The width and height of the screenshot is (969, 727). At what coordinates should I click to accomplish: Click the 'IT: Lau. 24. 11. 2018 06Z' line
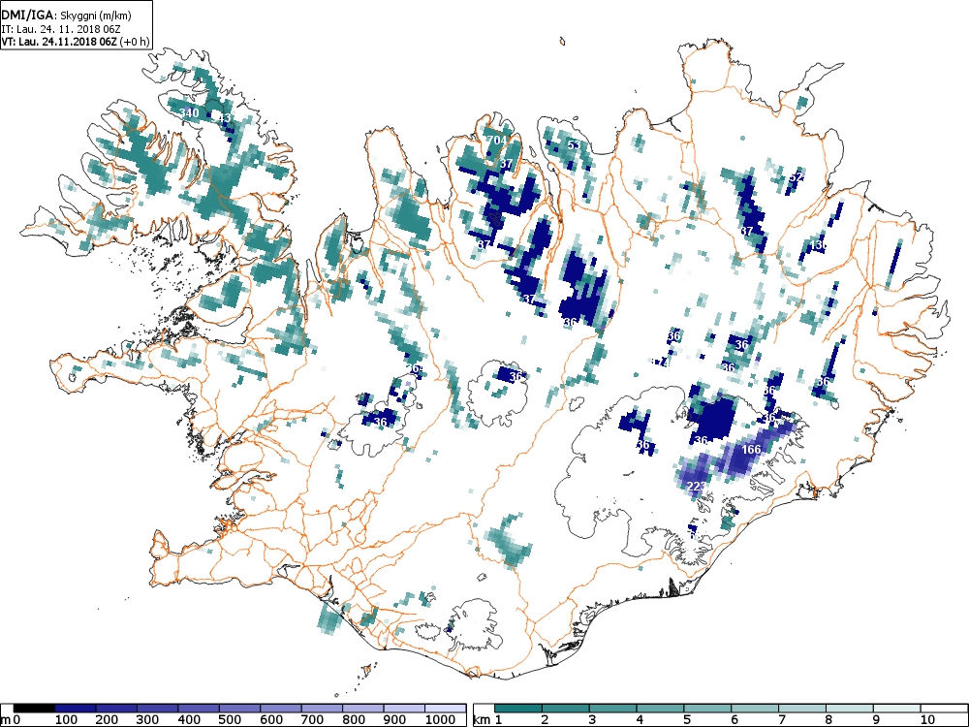click(x=60, y=29)
